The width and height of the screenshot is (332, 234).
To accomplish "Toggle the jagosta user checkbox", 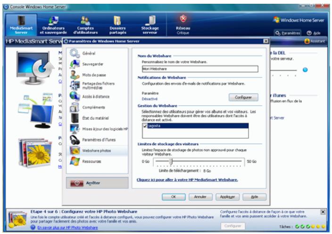I will coord(145,126).
